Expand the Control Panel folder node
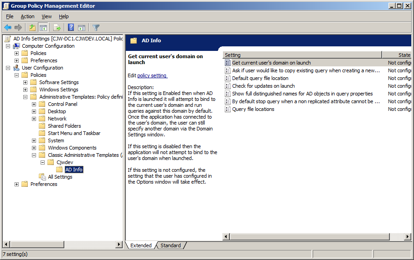Viewport: 414px width, 260px height. point(34,104)
